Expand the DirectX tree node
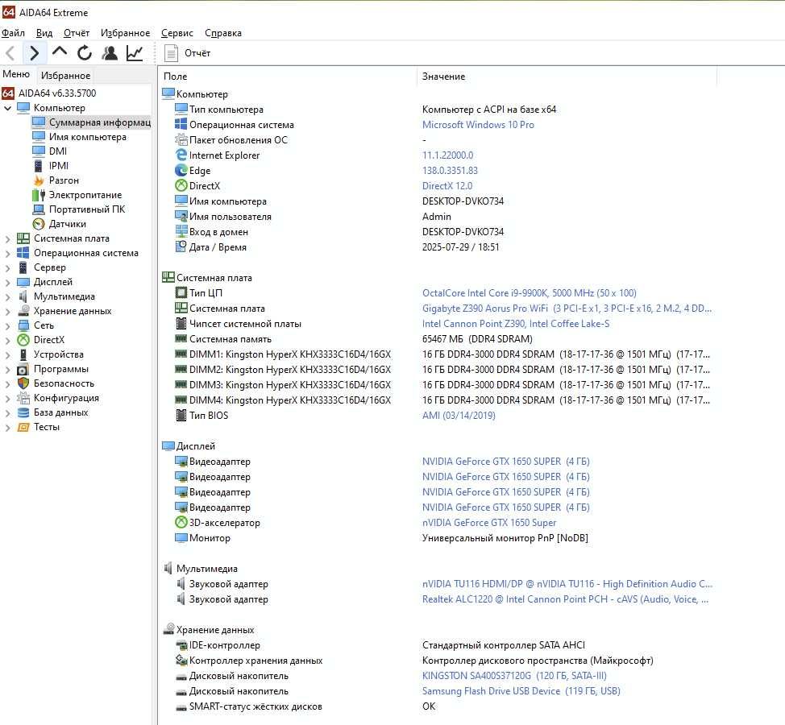This screenshot has width=785, height=725. click(x=7, y=341)
